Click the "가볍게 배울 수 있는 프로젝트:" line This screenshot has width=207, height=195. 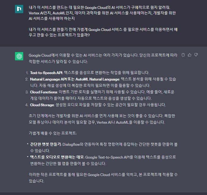coord(53,133)
